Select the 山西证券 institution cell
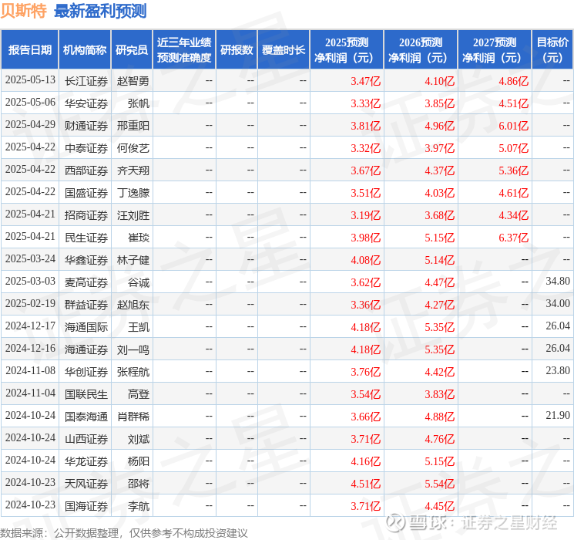574x540 pixels. (86, 439)
